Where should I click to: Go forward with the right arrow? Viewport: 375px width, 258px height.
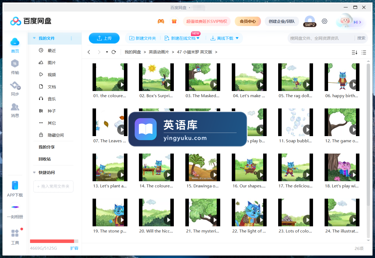coord(99,52)
